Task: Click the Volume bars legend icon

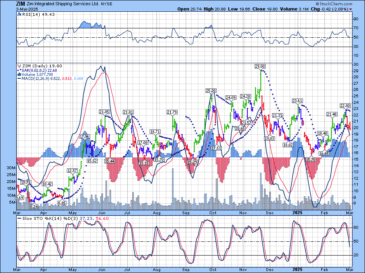Action: [x=19, y=75]
